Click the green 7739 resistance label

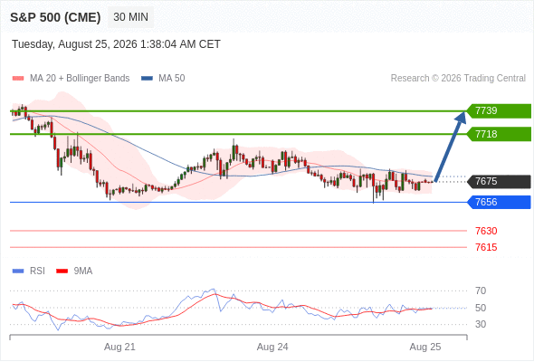[x=499, y=111]
